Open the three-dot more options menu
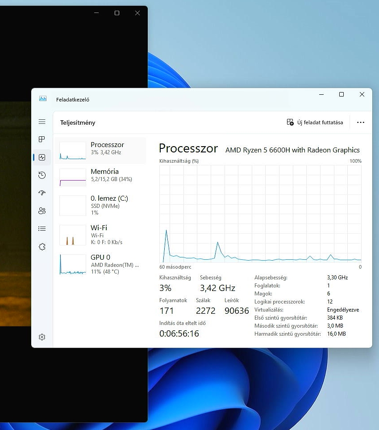 click(x=361, y=122)
